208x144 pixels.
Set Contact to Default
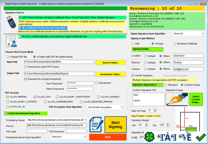tap(145, 69)
